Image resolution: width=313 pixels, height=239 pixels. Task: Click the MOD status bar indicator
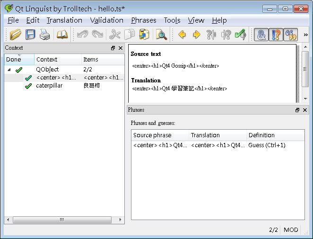pos(291,230)
